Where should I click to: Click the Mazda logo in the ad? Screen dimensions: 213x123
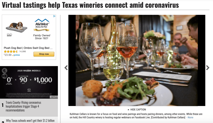pos(29,90)
